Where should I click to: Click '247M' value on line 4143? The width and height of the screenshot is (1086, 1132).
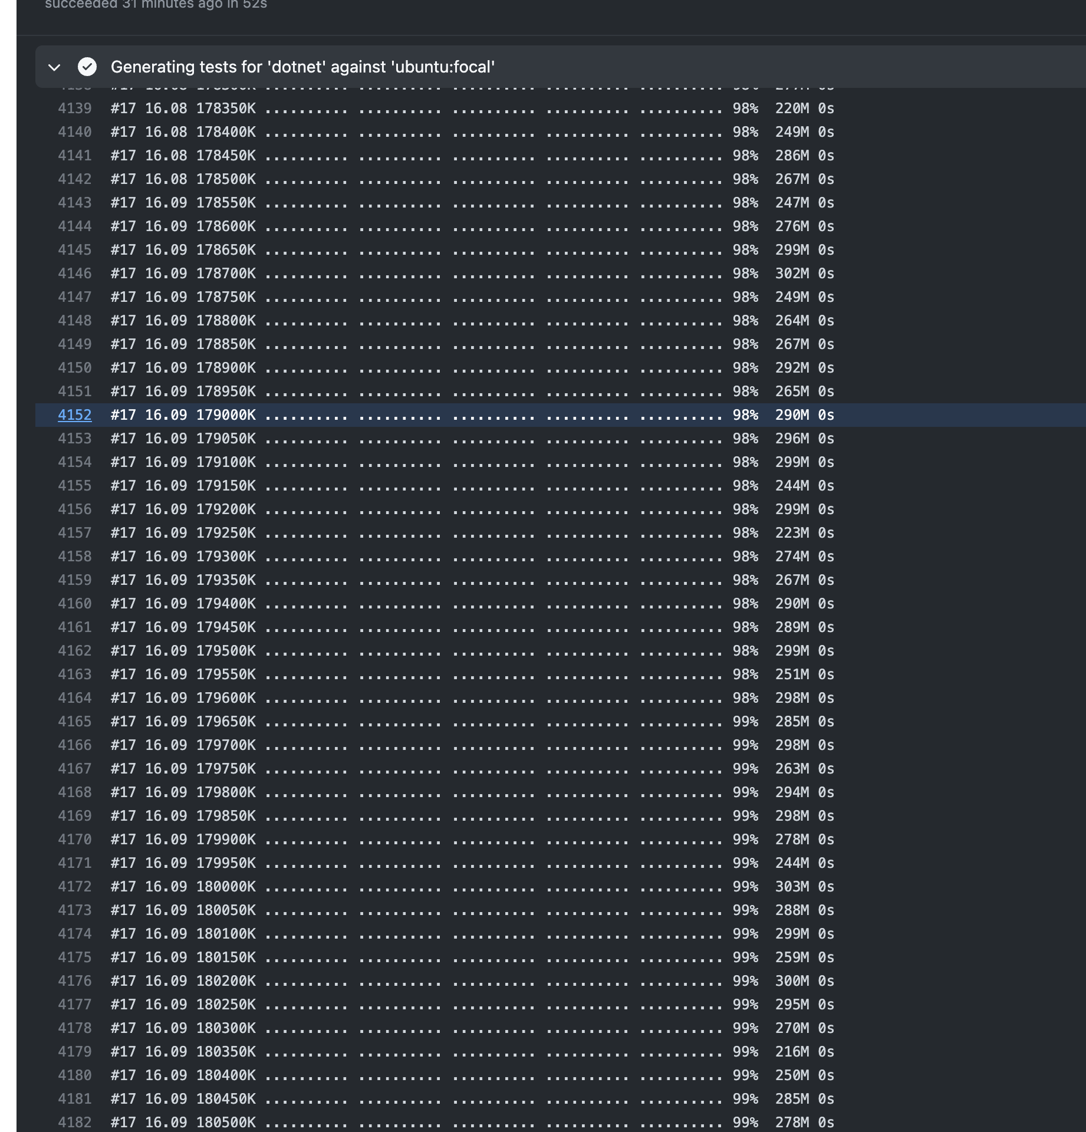click(x=792, y=203)
